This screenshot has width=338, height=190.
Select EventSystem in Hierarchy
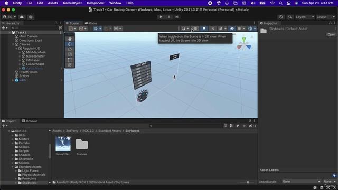click(x=29, y=72)
